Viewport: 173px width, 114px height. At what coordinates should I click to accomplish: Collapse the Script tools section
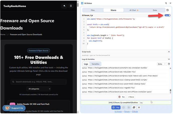(169, 52)
